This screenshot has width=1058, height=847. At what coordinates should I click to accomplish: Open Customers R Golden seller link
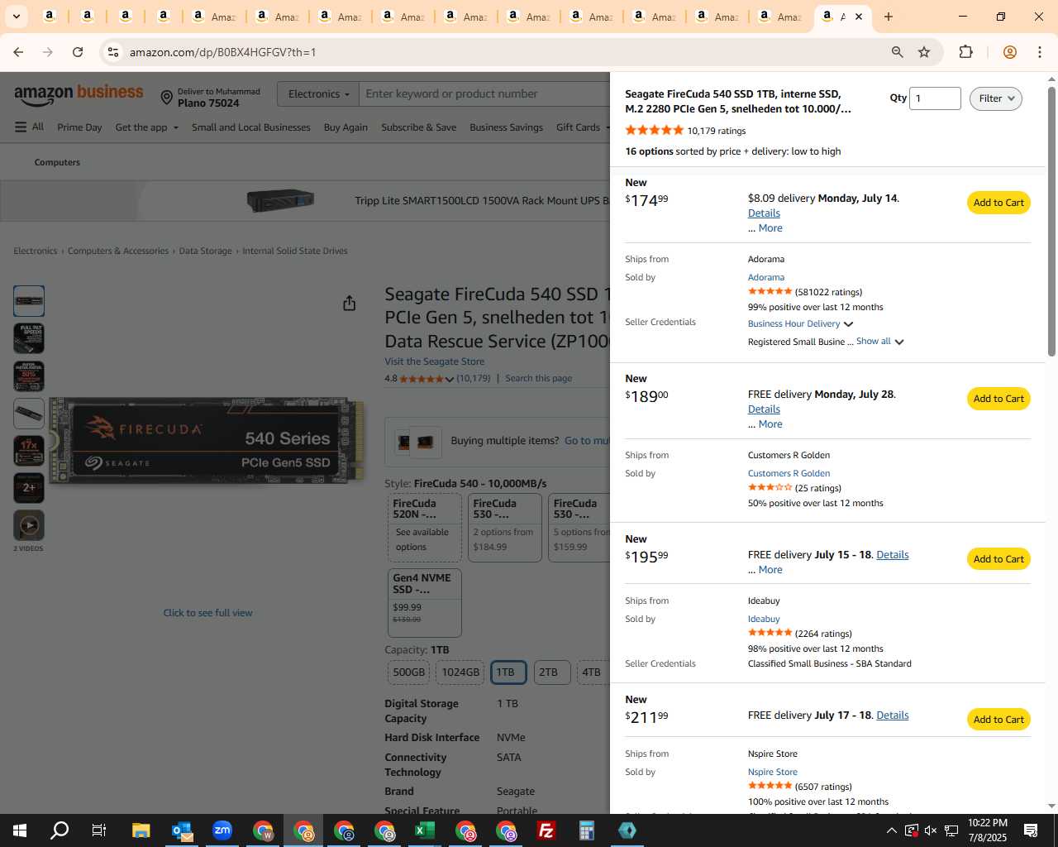click(x=789, y=473)
